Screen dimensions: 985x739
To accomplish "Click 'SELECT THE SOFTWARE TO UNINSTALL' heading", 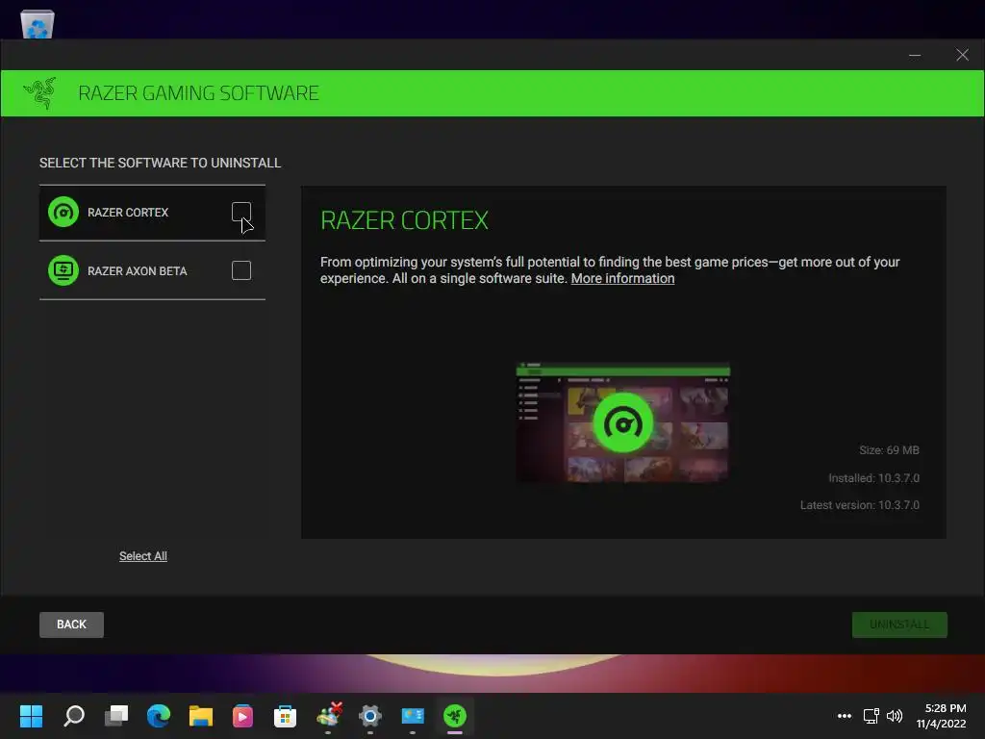I will 161,163.
